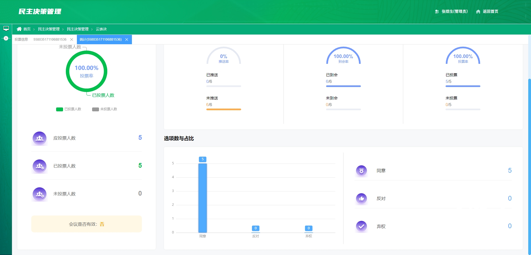Click the monitor icon in left sidebar
The image size is (531, 255).
click(x=6, y=28)
